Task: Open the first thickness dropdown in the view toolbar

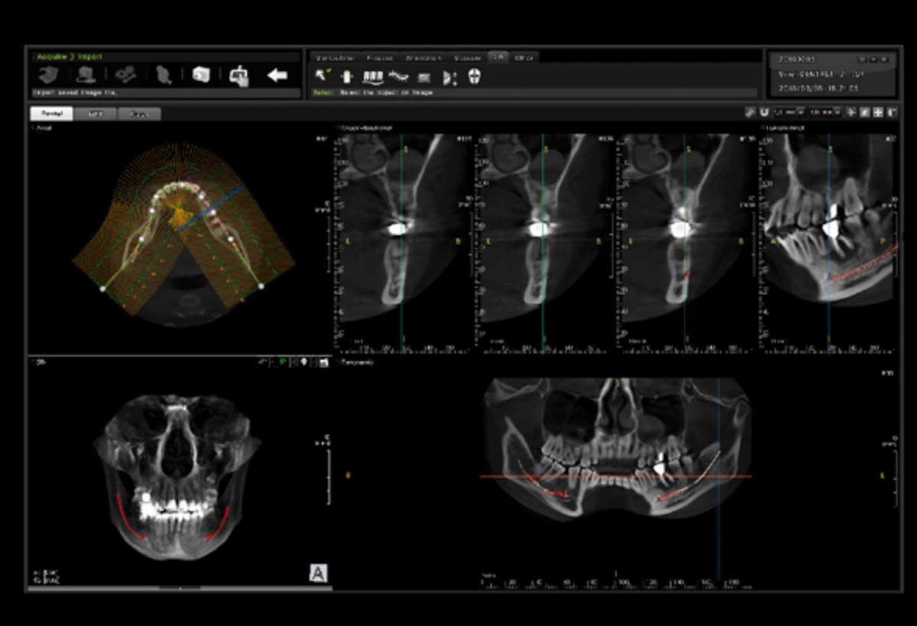Action: click(x=788, y=113)
